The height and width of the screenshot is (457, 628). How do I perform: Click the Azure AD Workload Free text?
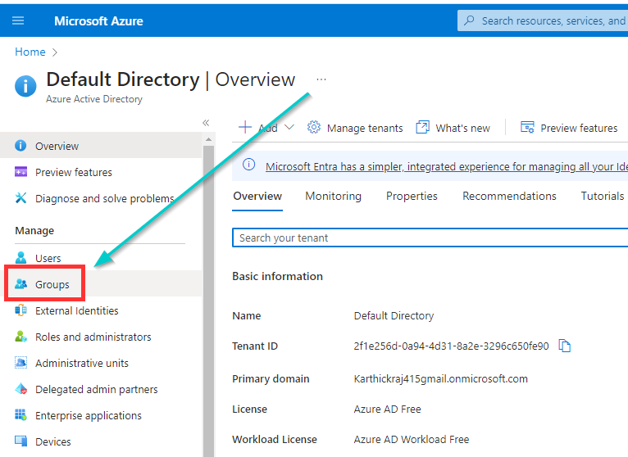click(x=412, y=440)
